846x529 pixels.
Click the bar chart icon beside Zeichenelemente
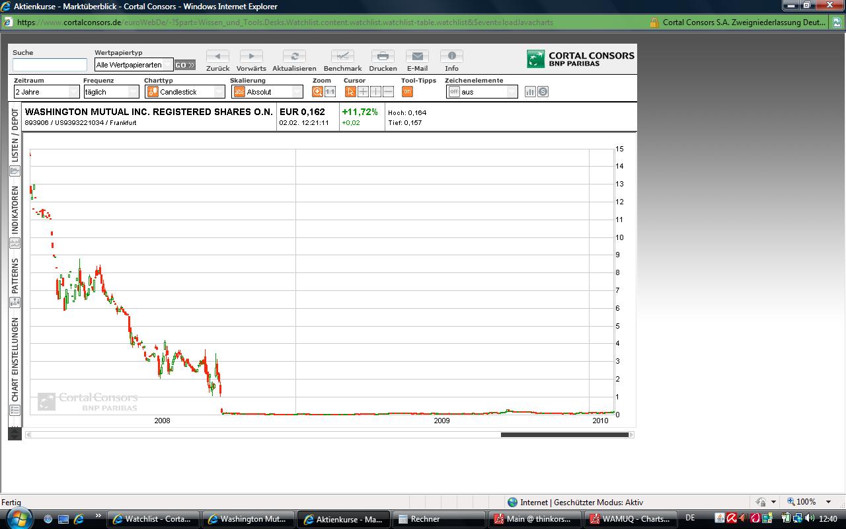[530, 92]
